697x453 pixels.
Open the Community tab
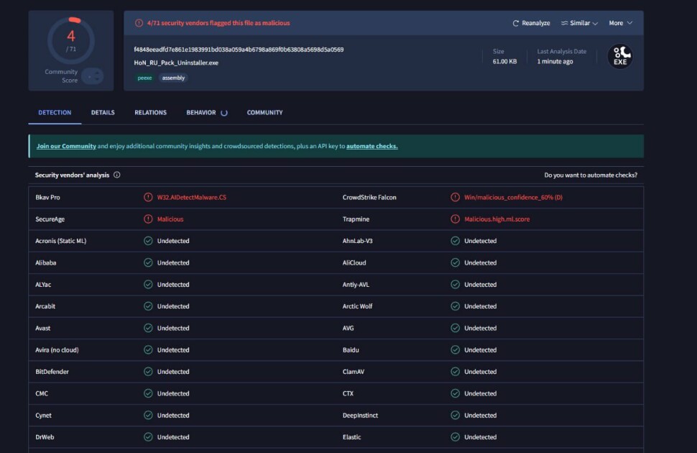265,113
